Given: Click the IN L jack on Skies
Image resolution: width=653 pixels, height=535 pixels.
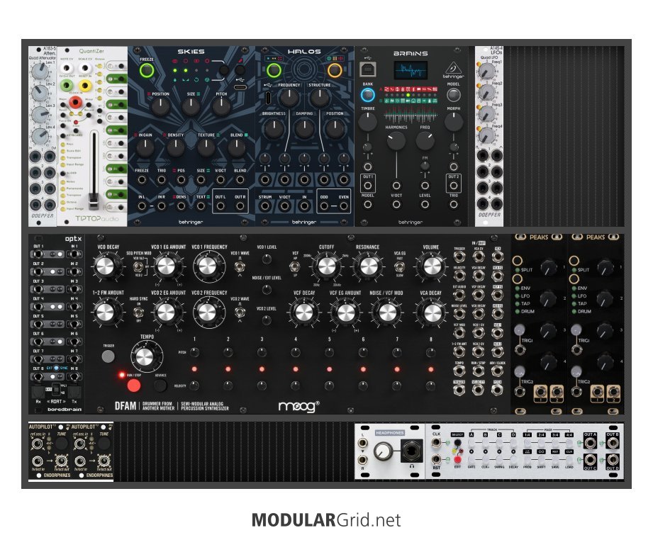Looking at the screenshot, I should 142,205.
